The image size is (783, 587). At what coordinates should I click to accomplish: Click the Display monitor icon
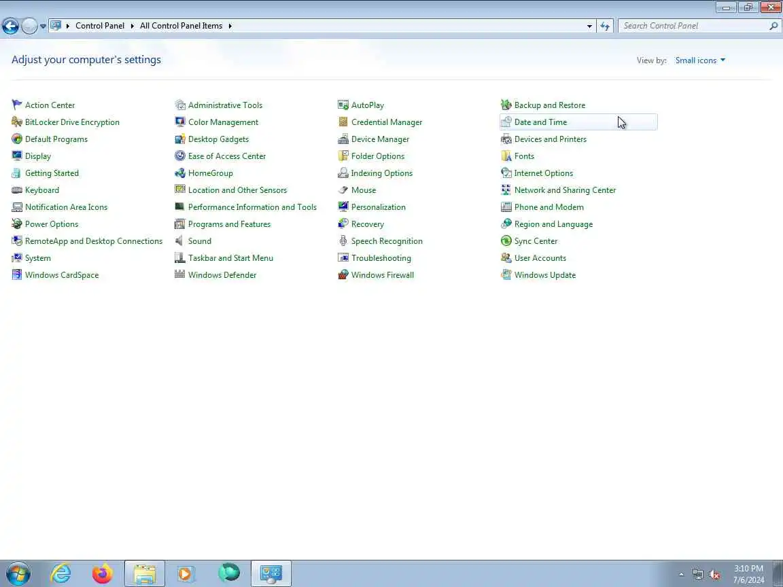(x=17, y=156)
